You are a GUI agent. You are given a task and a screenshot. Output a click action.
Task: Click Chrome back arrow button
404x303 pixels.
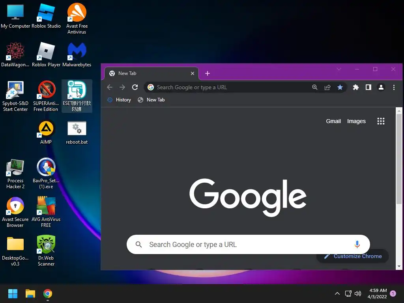pos(110,87)
